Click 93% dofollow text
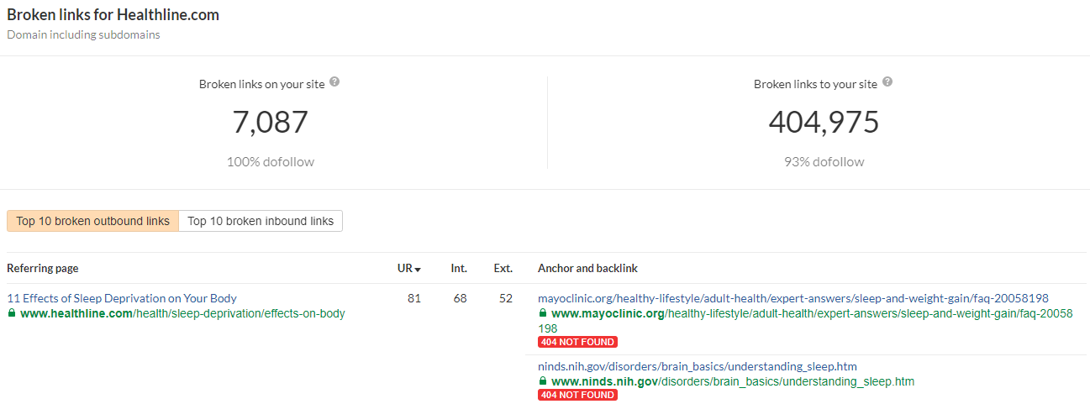Screen dimensions: 1090x404 (x=824, y=162)
